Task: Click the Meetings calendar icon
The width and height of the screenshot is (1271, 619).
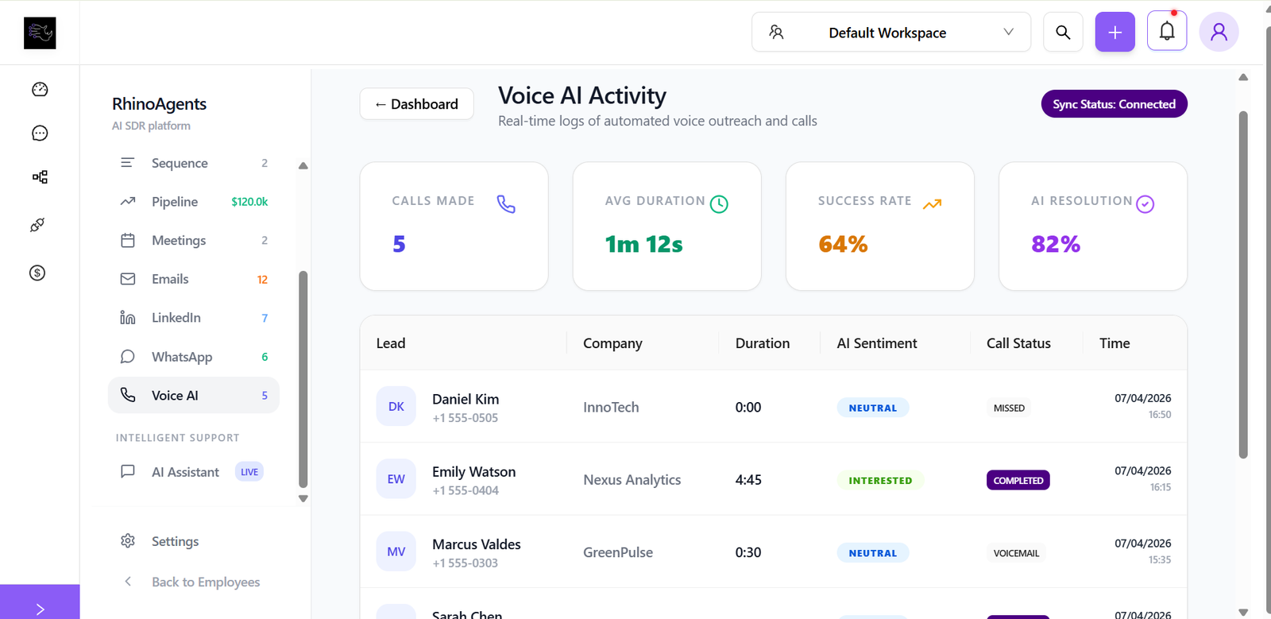Action: point(127,240)
